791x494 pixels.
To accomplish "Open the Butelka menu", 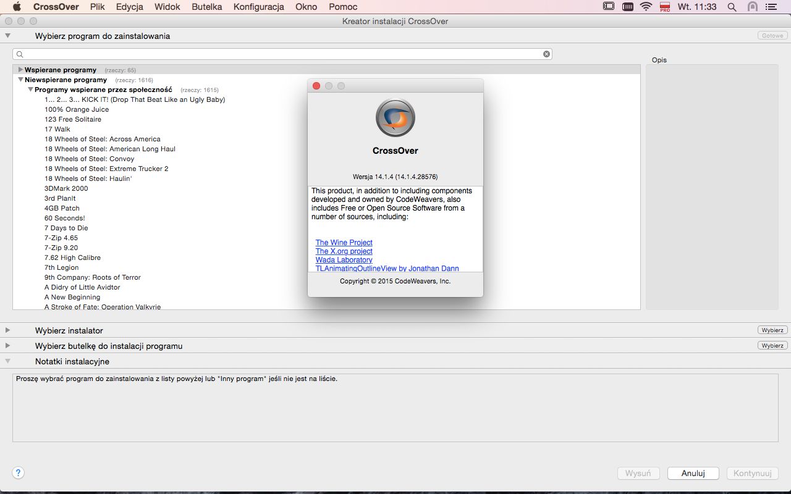I will [x=207, y=7].
